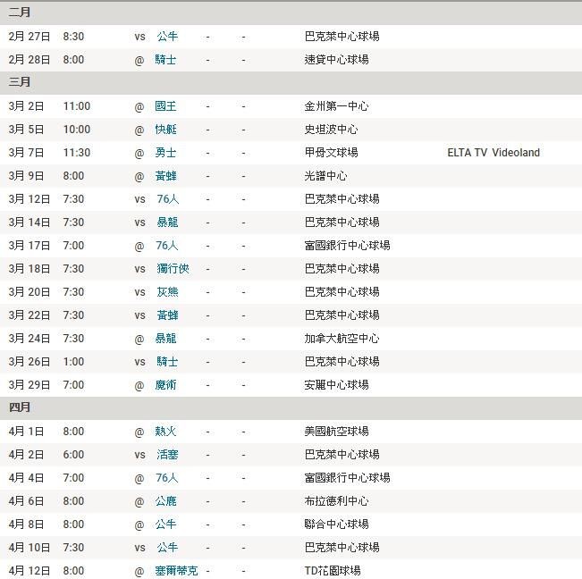
Task: Select the 三月 month section header
Action: click(x=20, y=82)
